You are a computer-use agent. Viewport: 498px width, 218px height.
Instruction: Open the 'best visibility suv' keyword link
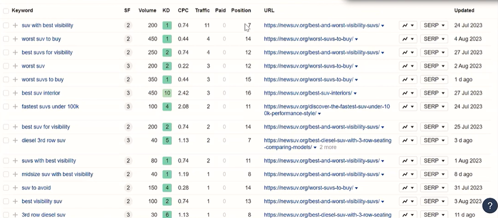point(42,201)
